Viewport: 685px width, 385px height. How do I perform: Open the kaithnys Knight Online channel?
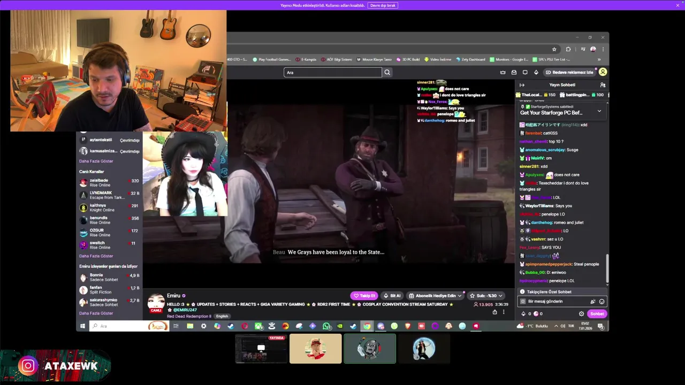tap(109, 207)
